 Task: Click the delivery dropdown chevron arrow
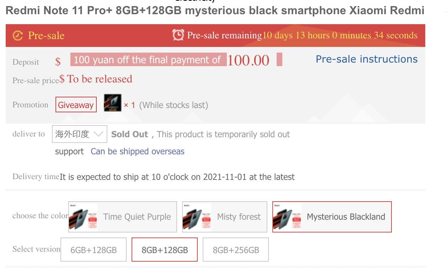[x=98, y=134]
